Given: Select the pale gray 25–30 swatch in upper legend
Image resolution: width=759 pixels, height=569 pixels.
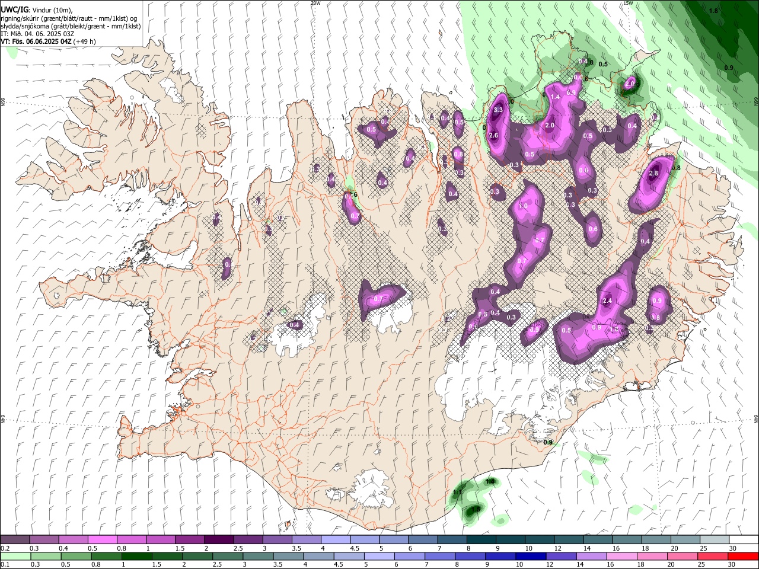Looking at the screenshot, I should coord(713,539).
